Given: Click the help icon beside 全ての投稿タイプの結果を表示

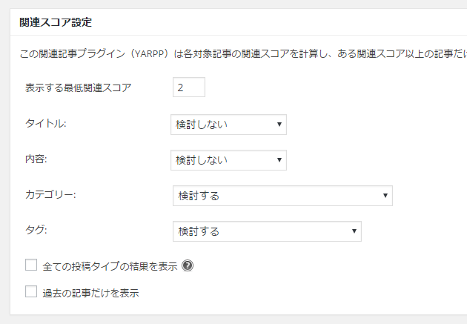Looking at the screenshot, I should click(188, 265).
